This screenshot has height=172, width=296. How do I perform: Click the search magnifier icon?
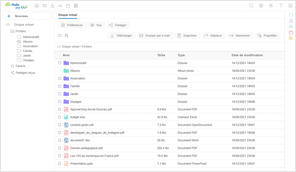point(251,6)
